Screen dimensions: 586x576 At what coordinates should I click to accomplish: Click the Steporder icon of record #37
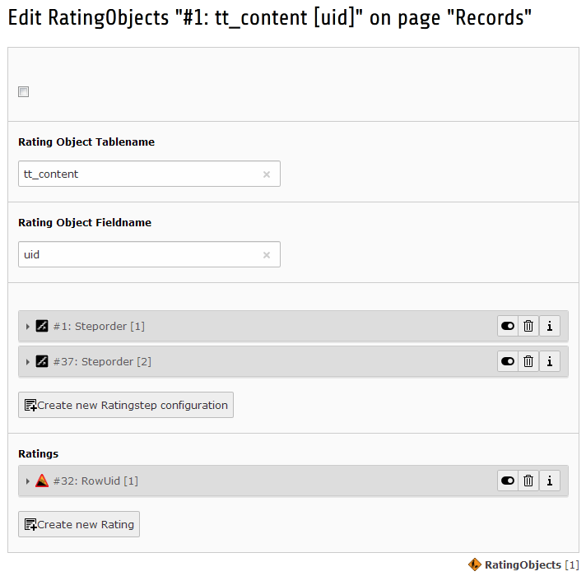click(42, 361)
